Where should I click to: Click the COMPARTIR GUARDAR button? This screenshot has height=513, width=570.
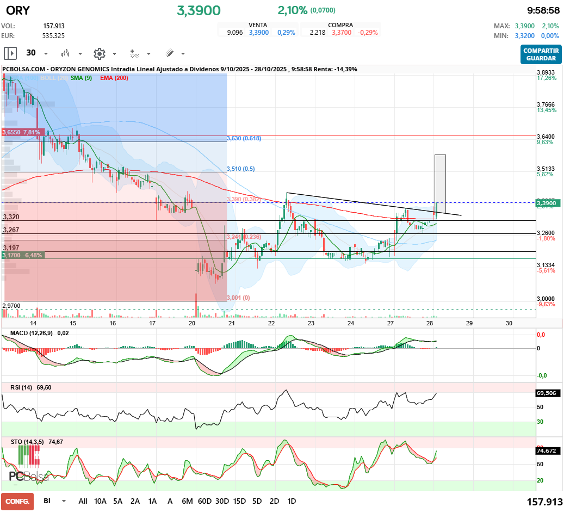pos(541,54)
